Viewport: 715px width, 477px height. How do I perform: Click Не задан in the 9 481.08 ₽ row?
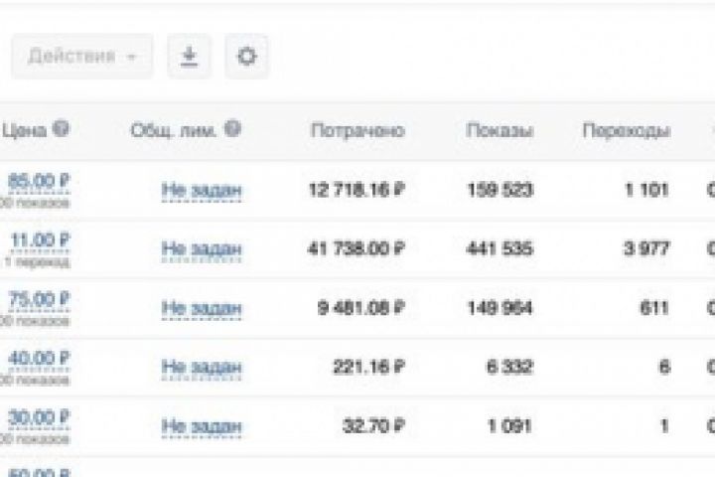point(202,309)
